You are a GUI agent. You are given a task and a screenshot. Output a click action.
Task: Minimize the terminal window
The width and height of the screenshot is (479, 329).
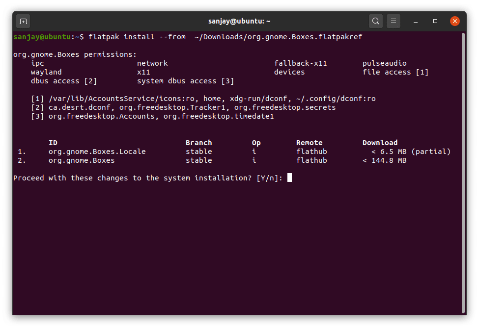point(415,21)
